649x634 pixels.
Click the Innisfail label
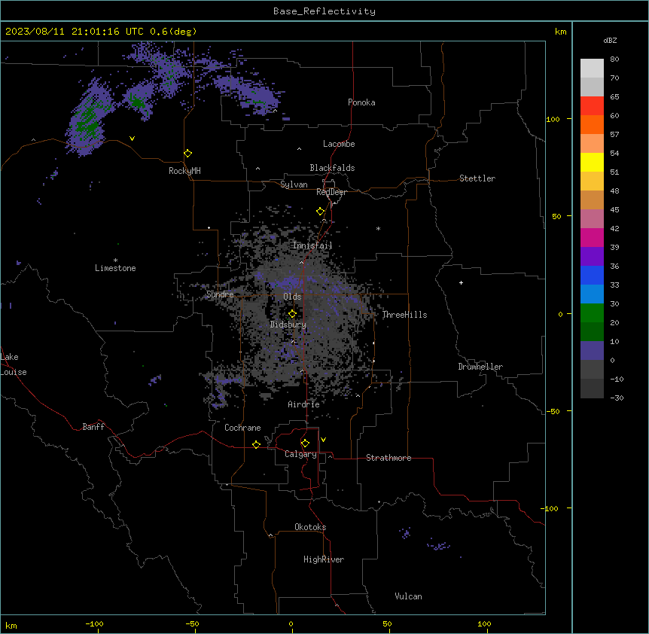coord(312,245)
